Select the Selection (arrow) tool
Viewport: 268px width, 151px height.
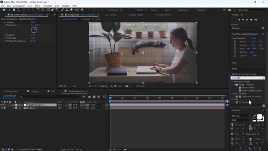pos(10,10)
